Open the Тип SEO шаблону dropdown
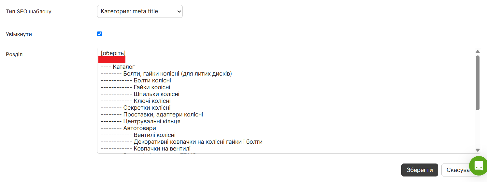Screen dimensions: 487x182 pyautogui.click(x=140, y=11)
